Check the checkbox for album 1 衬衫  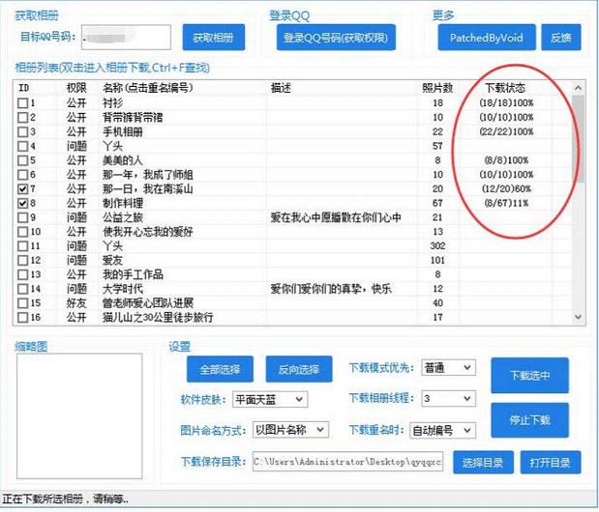[x=23, y=103]
